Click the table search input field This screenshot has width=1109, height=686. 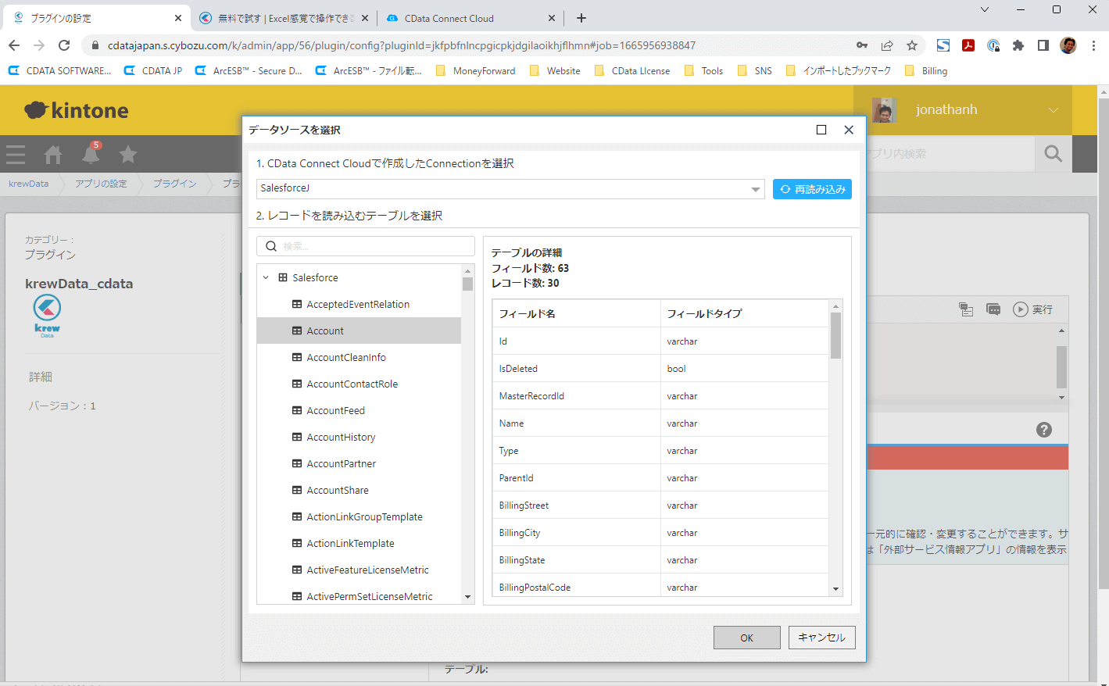coord(374,246)
